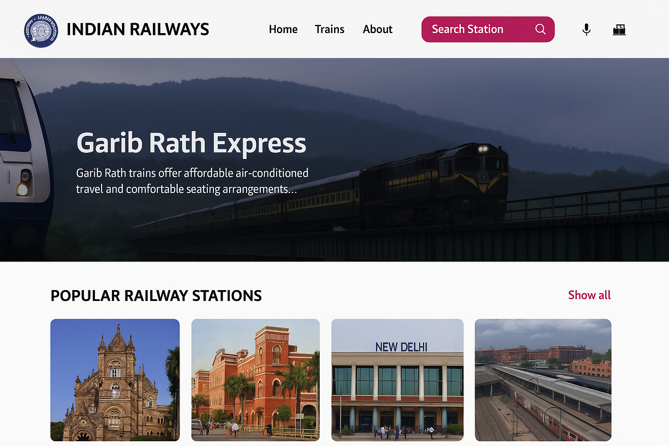Activate the microphone voice search icon
This screenshot has height=446, width=669.
586,29
